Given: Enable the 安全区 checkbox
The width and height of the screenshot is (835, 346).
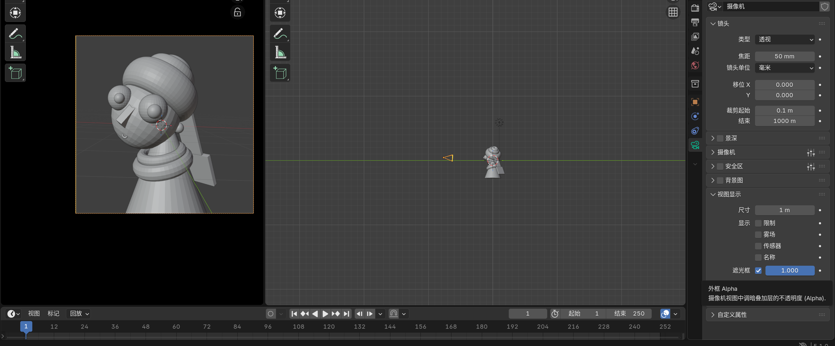Looking at the screenshot, I should [x=720, y=166].
